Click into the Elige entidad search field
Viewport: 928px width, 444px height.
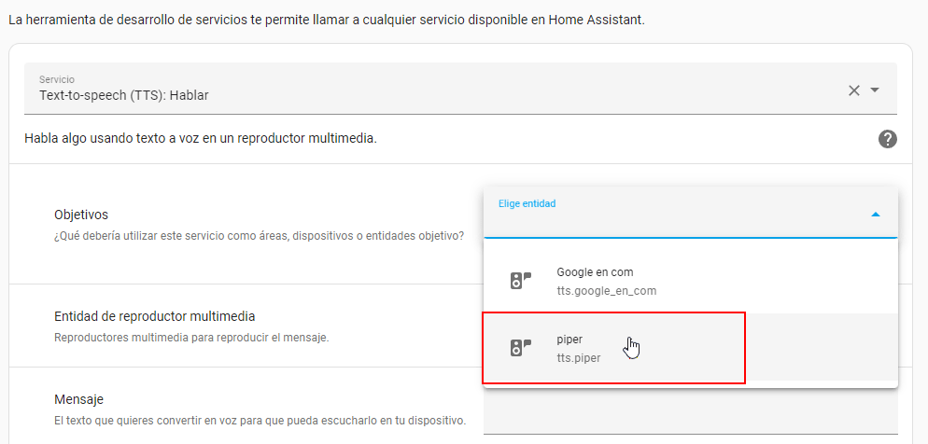672,222
